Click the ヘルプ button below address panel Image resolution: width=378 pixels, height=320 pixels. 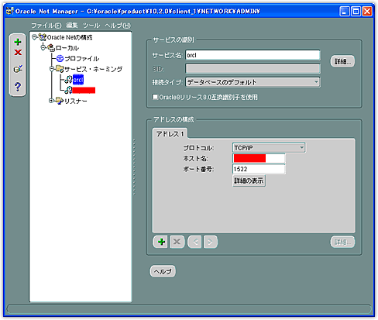(163, 271)
